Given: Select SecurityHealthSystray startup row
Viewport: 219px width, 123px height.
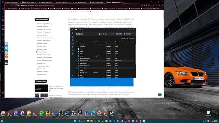Looking at the screenshot, I should (x=105, y=58).
